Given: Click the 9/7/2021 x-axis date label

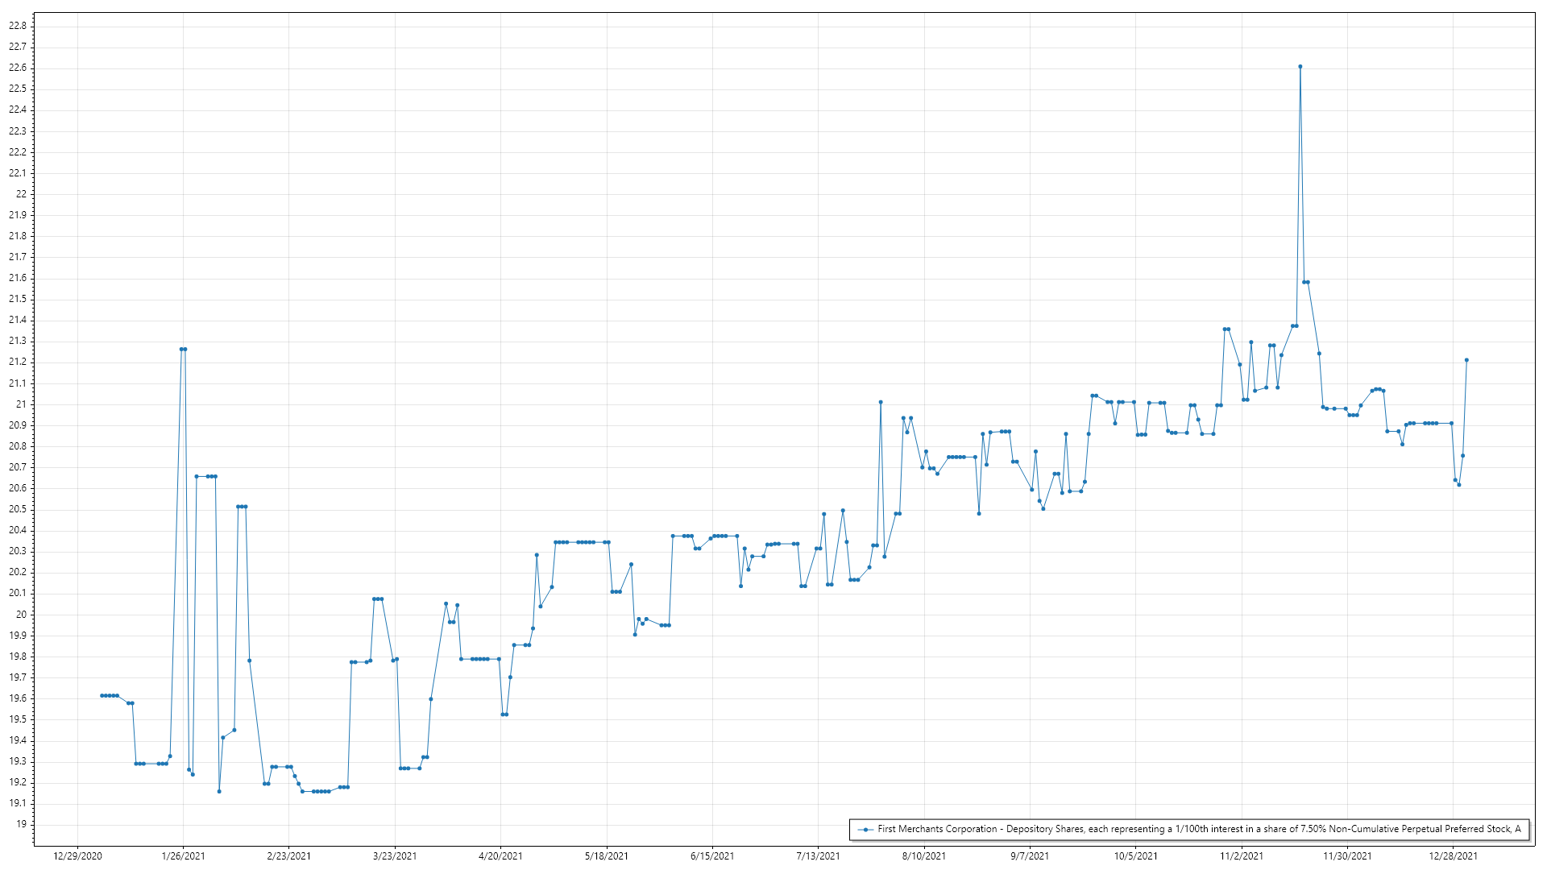Looking at the screenshot, I should [x=1030, y=855].
